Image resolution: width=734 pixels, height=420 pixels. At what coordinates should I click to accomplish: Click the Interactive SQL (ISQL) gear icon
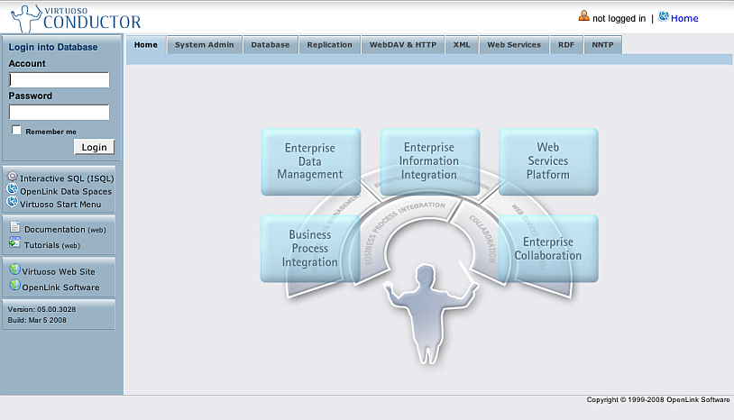tap(13, 178)
